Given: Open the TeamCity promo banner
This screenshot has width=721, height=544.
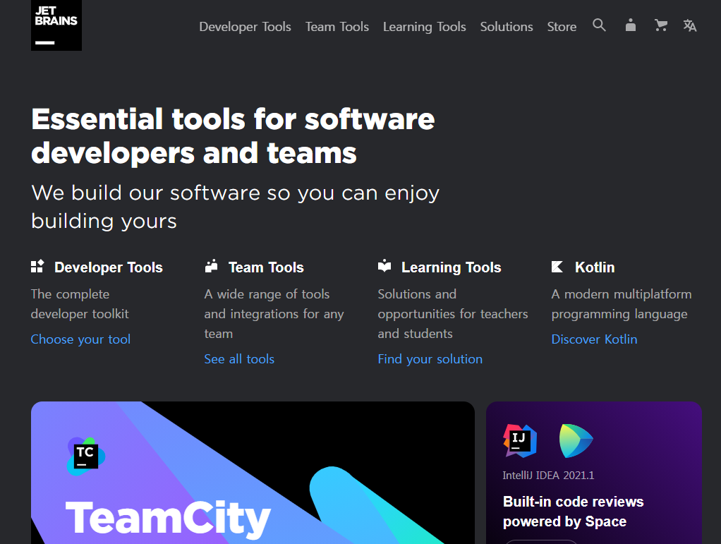Looking at the screenshot, I should pyautogui.click(x=253, y=473).
